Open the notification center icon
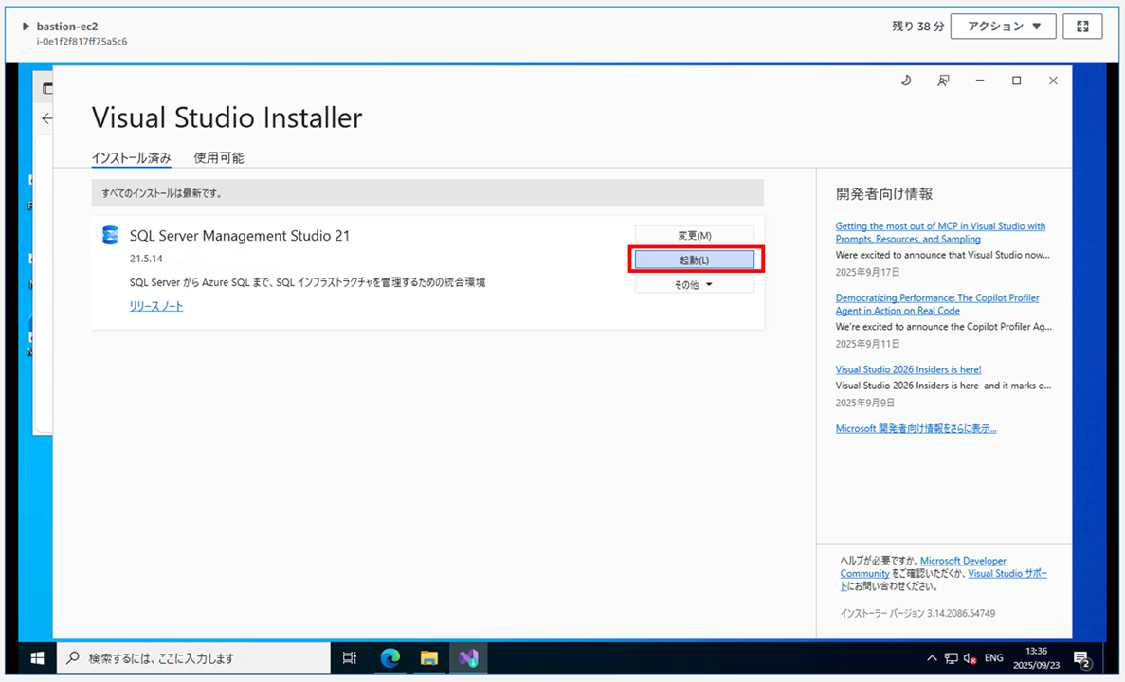The height and width of the screenshot is (682, 1125). [1082, 657]
